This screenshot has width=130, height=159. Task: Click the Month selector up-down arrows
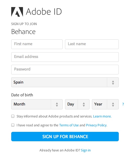click(57, 104)
